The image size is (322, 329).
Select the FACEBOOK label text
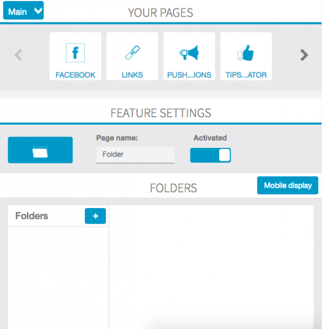click(75, 75)
